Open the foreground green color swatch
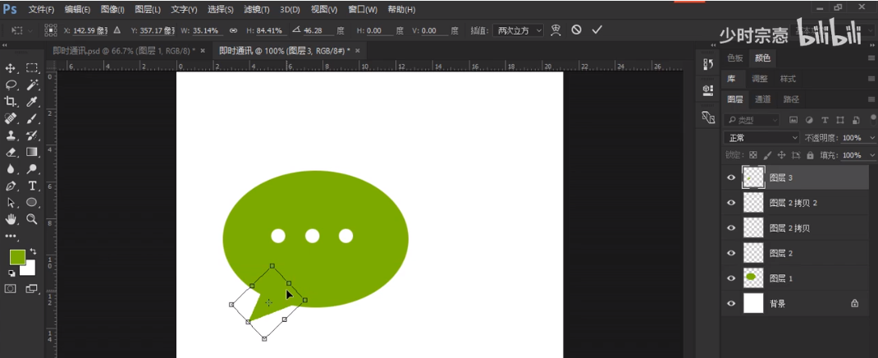 [x=16, y=257]
